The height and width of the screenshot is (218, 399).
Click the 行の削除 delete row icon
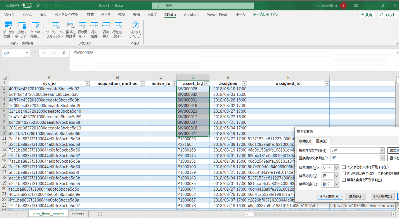(x=94, y=29)
